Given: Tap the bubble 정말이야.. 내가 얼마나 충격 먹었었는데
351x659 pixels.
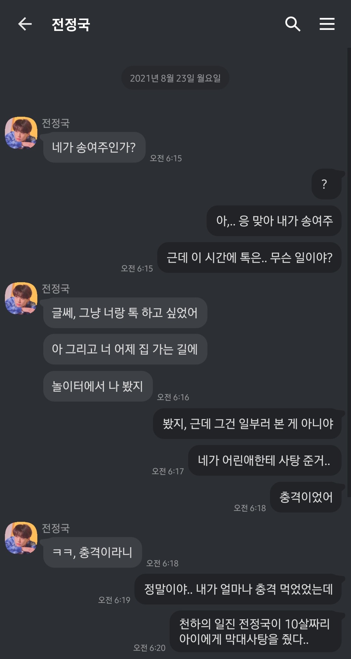Looking at the screenshot, I should tap(238, 589).
